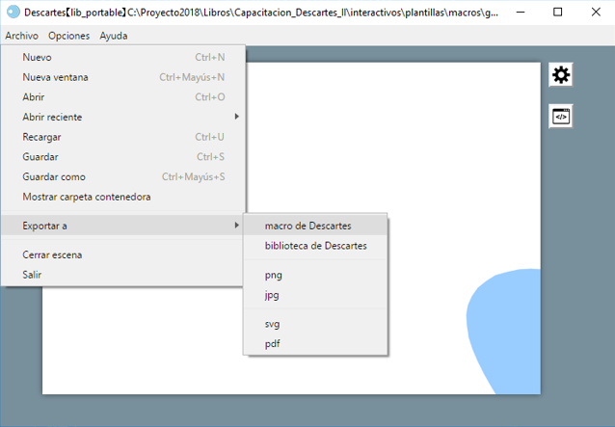This screenshot has width=615, height=427.
Task: Choose Recargar to reload the scene
Action: pyautogui.click(x=123, y=137)
